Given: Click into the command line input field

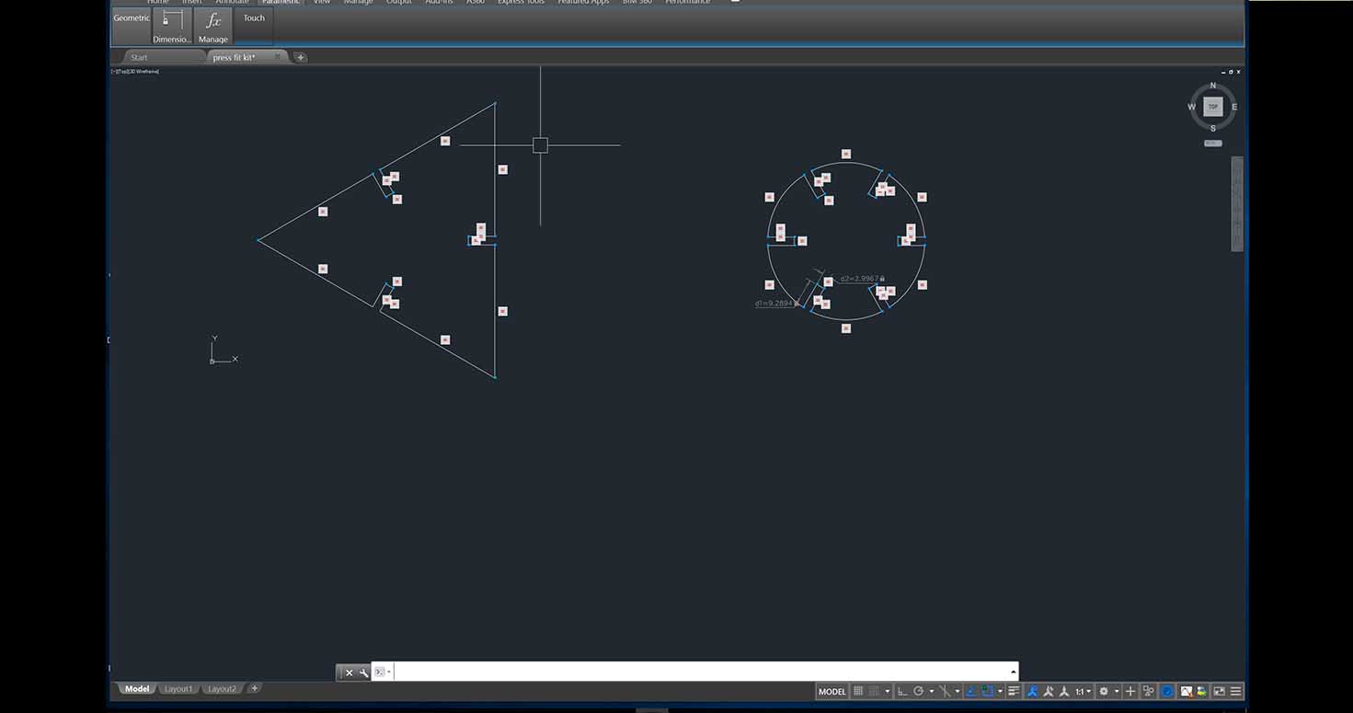Looking at the screenshot, I should tap(701, 673).
